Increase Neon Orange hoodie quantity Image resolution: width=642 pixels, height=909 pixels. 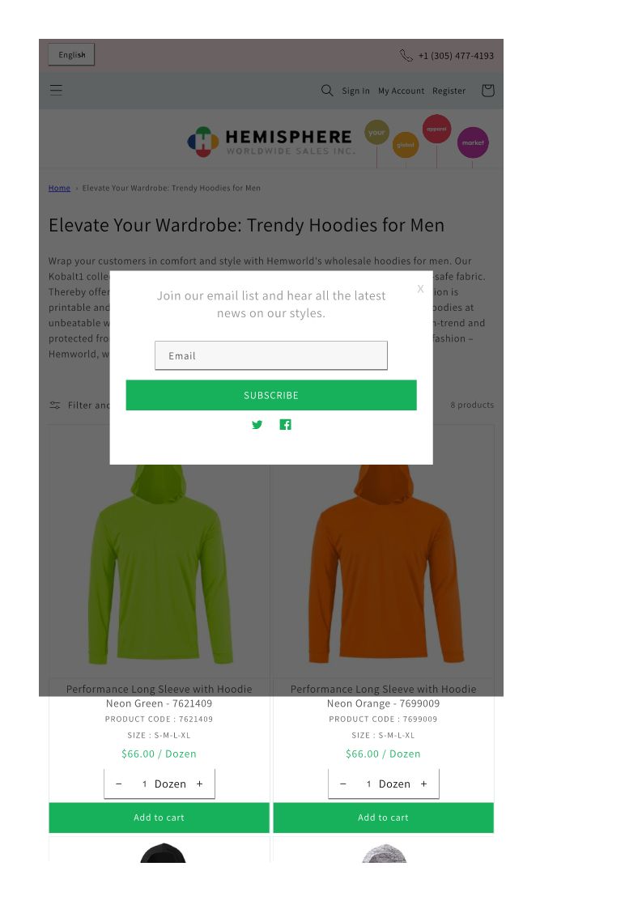tap(424, 784)
